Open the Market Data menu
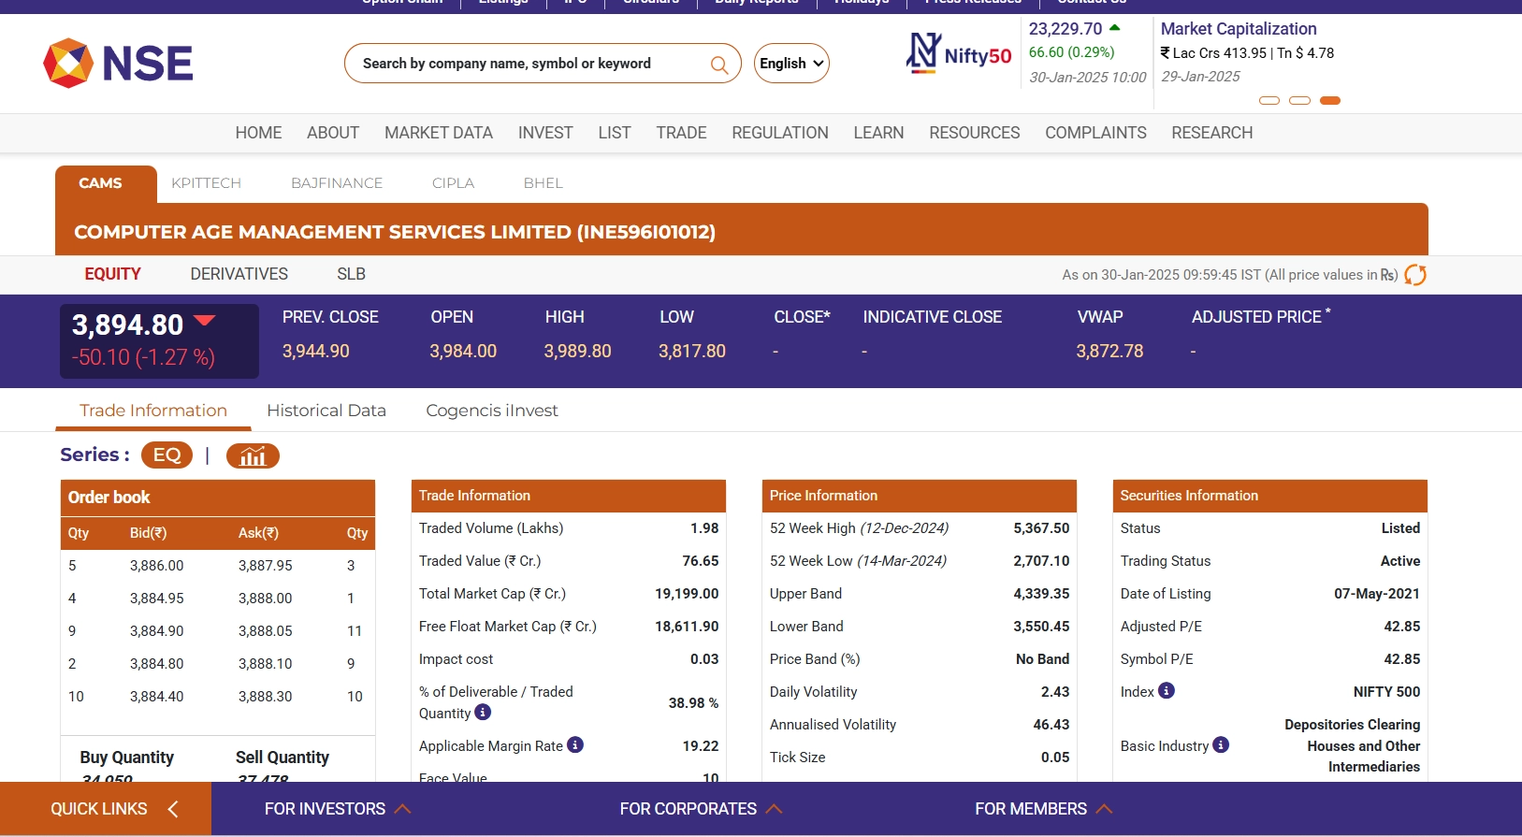This screenshot has height=837, width=1522. [438, 133]
